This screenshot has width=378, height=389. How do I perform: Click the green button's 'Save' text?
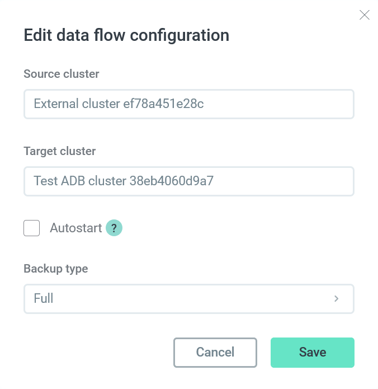(x=312, y=353)
